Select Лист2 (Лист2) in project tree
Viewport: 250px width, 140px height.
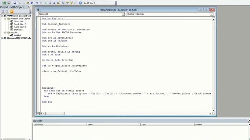[20, 24]
